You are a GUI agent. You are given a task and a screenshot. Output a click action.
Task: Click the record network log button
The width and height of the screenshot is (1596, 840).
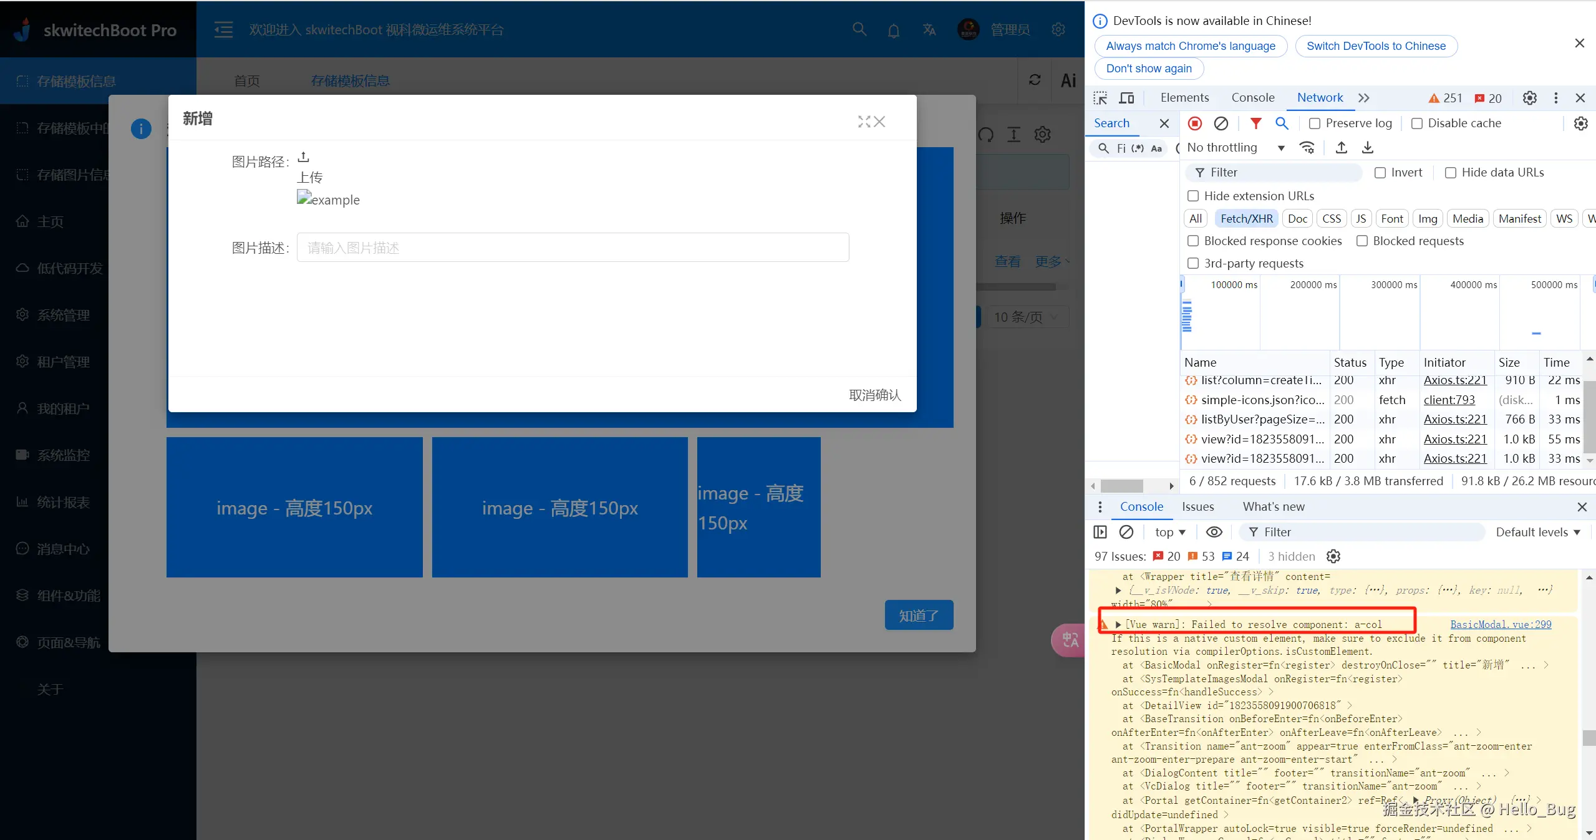[x=1194, y=123]
